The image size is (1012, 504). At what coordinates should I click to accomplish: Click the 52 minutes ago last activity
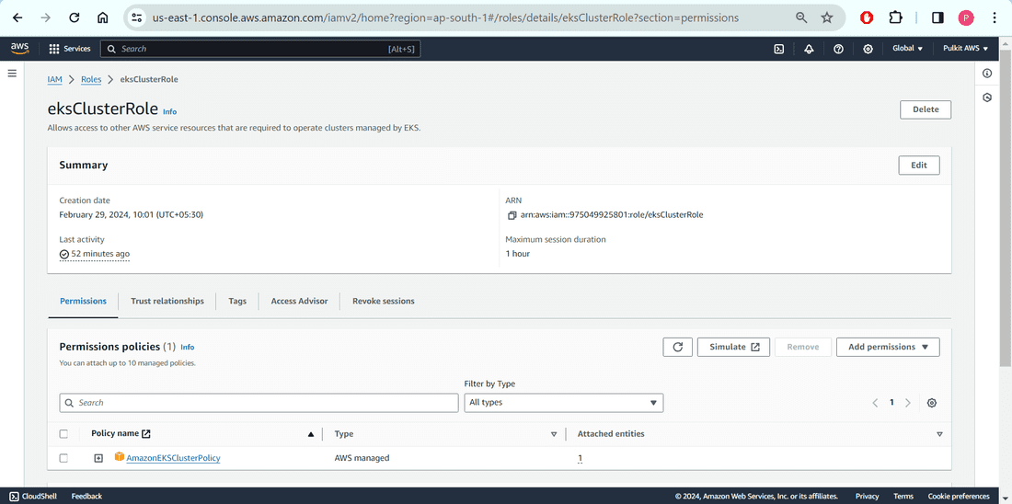click(94, 254)
